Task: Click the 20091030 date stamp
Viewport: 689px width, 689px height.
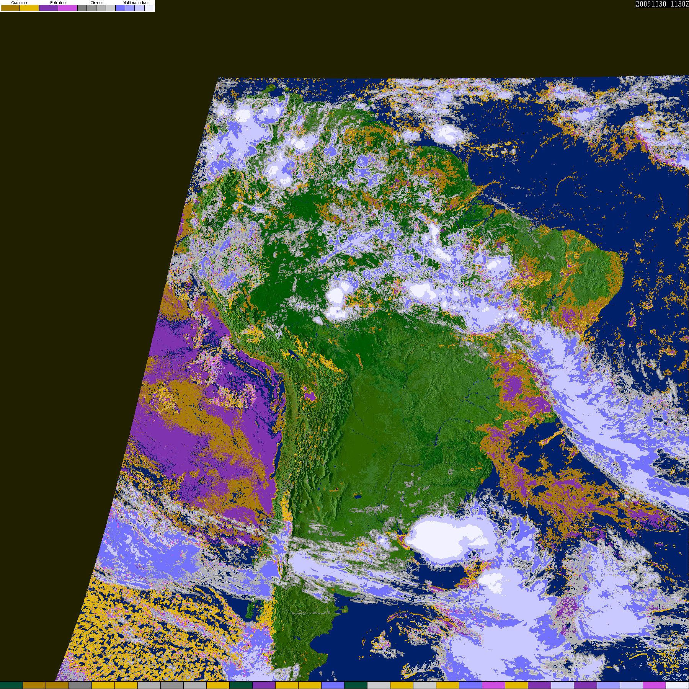Action: 651,4
